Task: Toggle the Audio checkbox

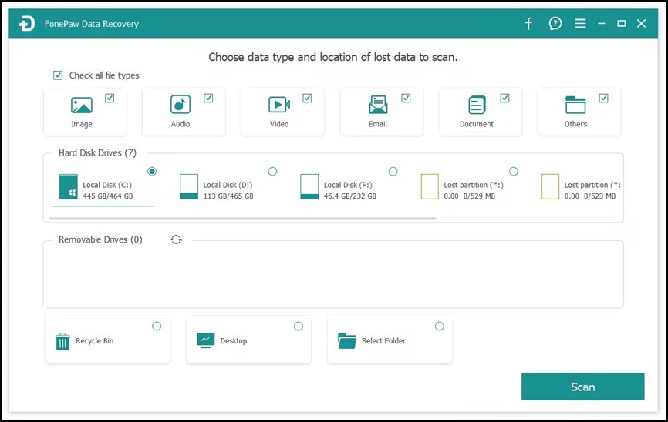Action: 208,99
